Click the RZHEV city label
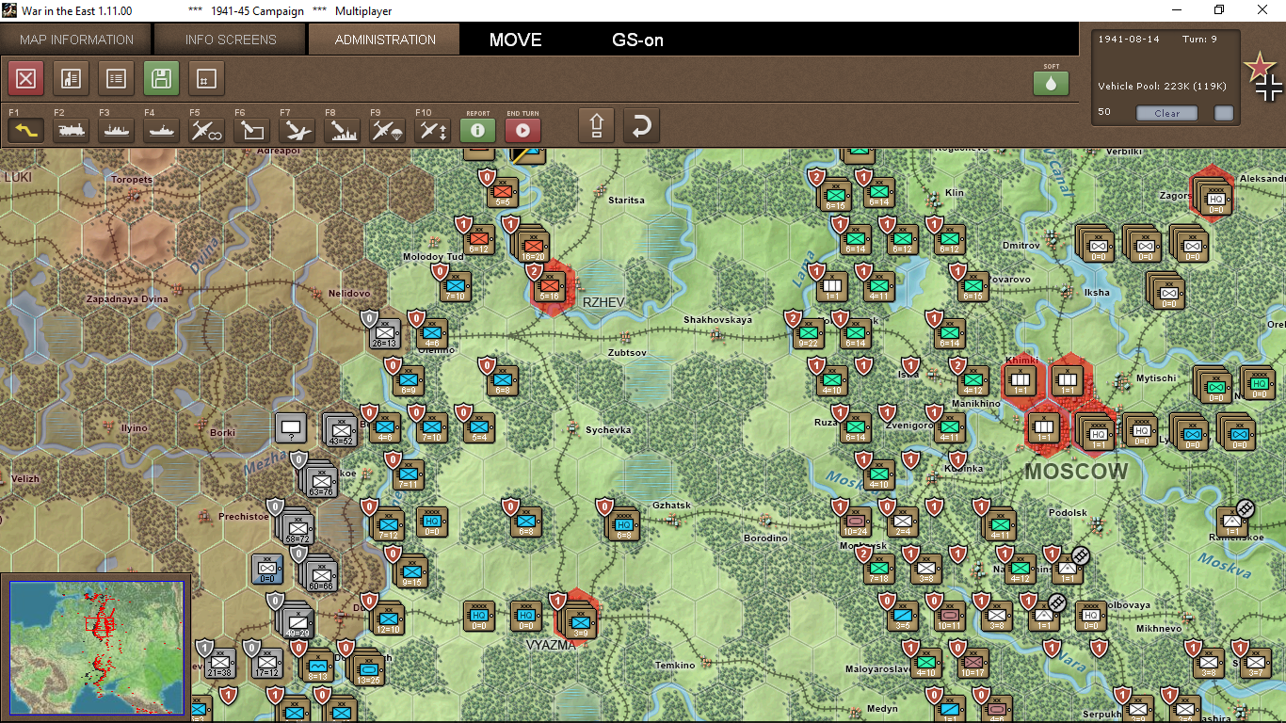 [603, 301]
